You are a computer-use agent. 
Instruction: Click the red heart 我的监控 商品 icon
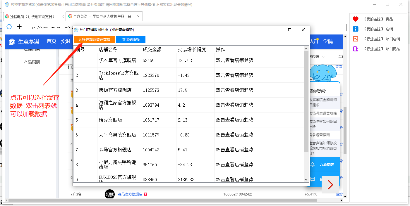tap(356, 19)
